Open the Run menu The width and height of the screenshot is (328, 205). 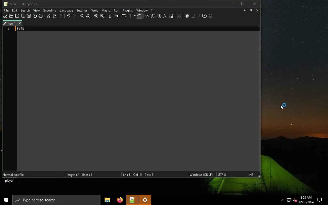pos(116,11)
